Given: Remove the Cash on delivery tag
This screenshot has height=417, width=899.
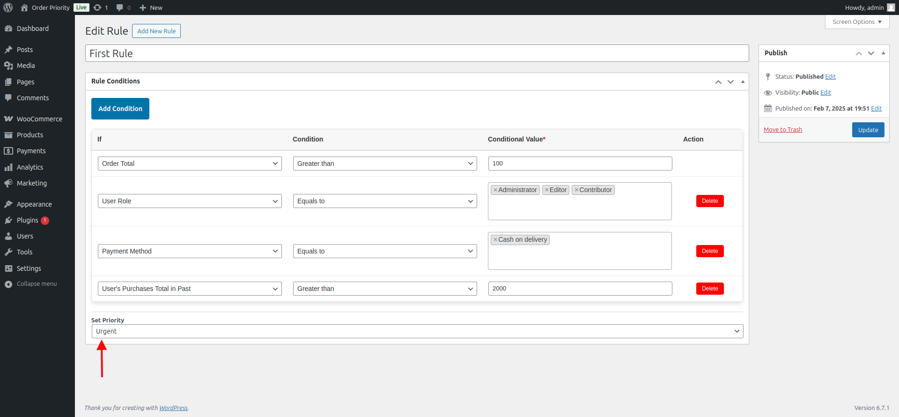Looking at the screenshot, I should click(495, 240).
